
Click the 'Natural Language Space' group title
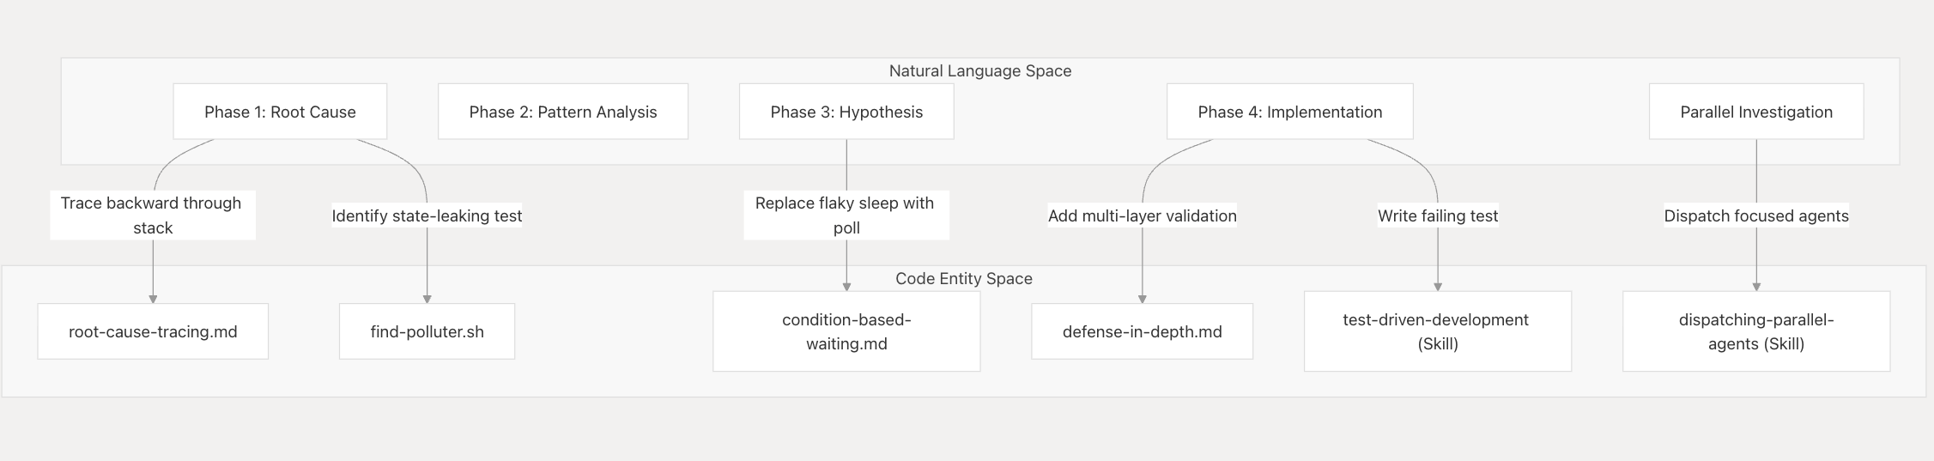(980, 71)
